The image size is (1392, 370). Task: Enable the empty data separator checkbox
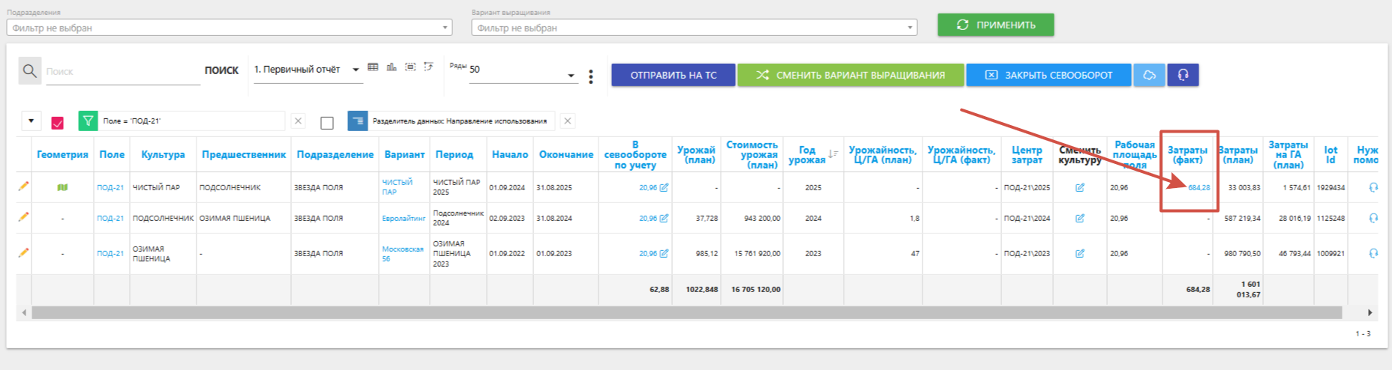[327, 122]
